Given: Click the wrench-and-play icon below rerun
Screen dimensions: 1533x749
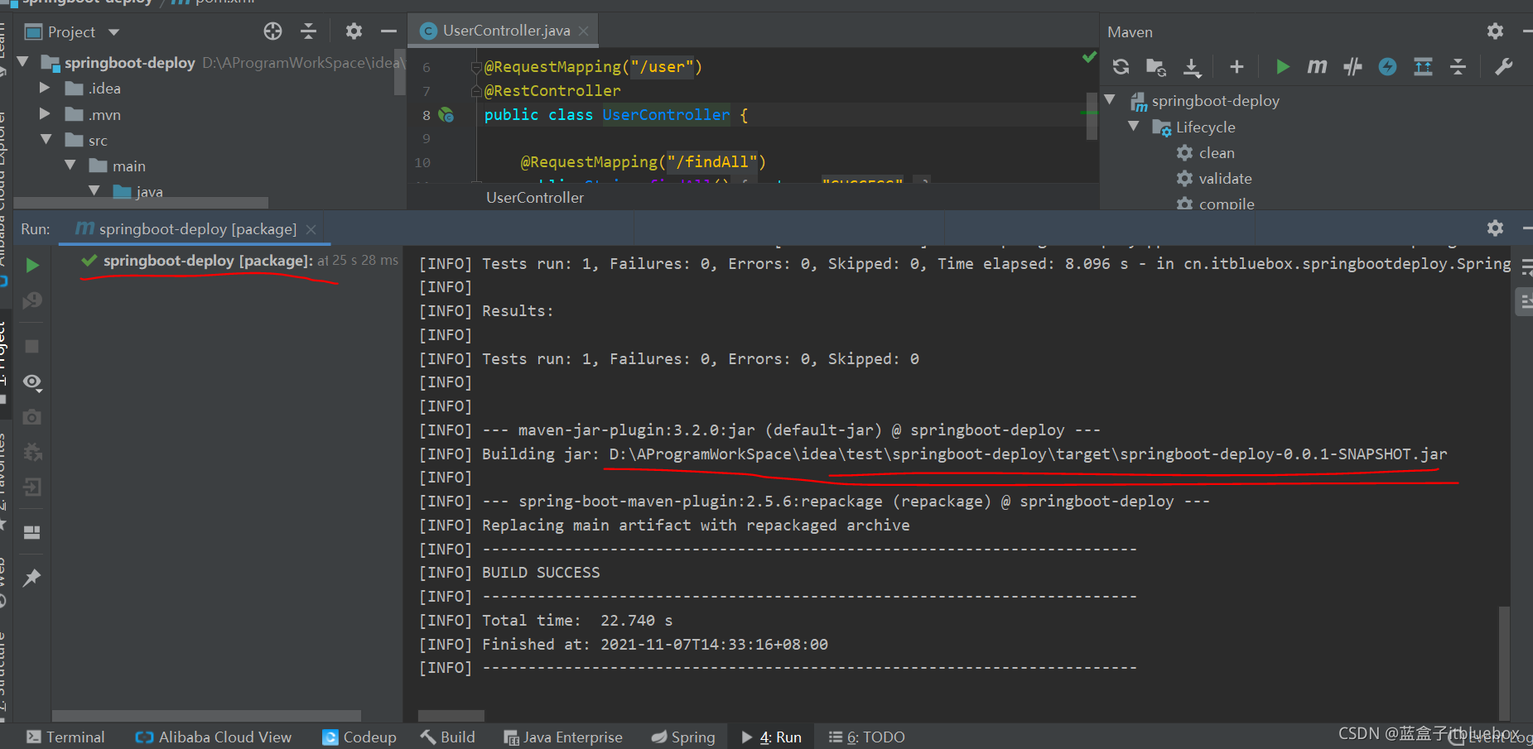Looking at the screenshot, I should click(x=32, y=300).
